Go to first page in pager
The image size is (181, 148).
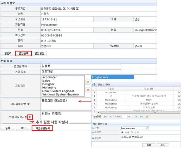click(x=105, y=117)
